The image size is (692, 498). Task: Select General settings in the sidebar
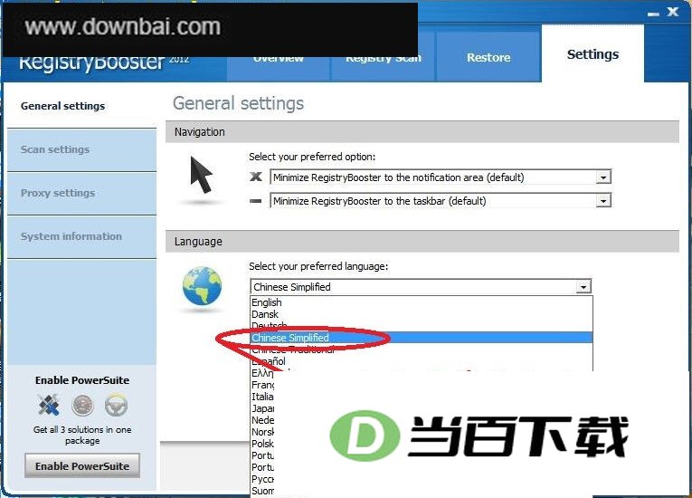(62, 106)
